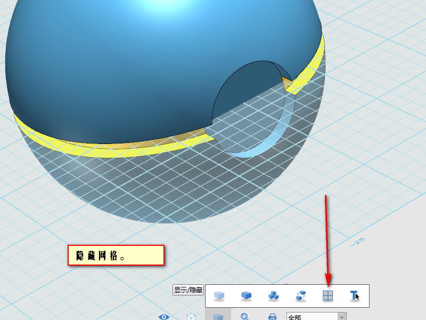Click the solid blue cube icon
The width and height of the screenshot is (426, 320).
[246, 295]
